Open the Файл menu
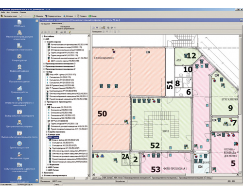The height and width of the screenshot is (194, 243). 3,12
